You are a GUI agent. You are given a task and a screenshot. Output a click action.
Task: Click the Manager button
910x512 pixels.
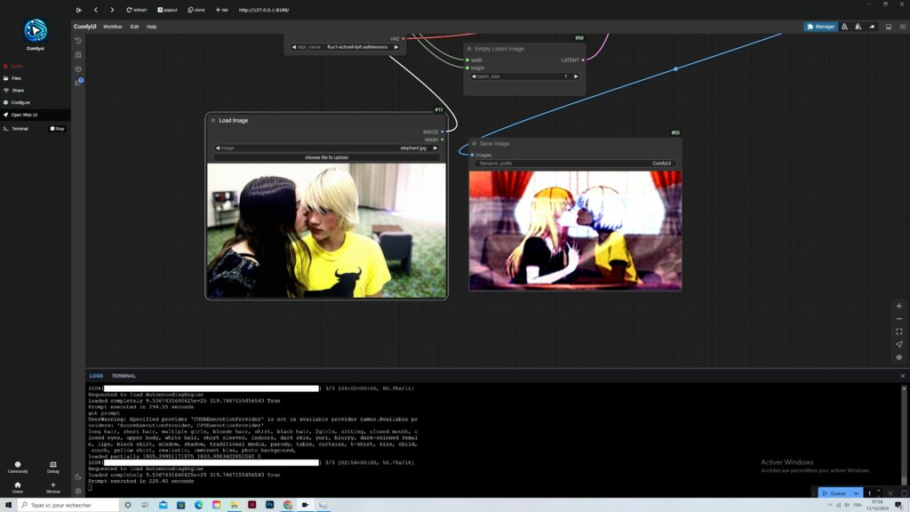820,27
